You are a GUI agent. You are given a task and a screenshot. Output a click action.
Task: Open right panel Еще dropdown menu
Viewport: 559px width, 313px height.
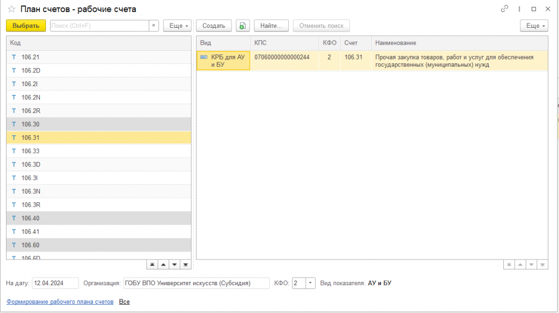click(x=534, y=26)
